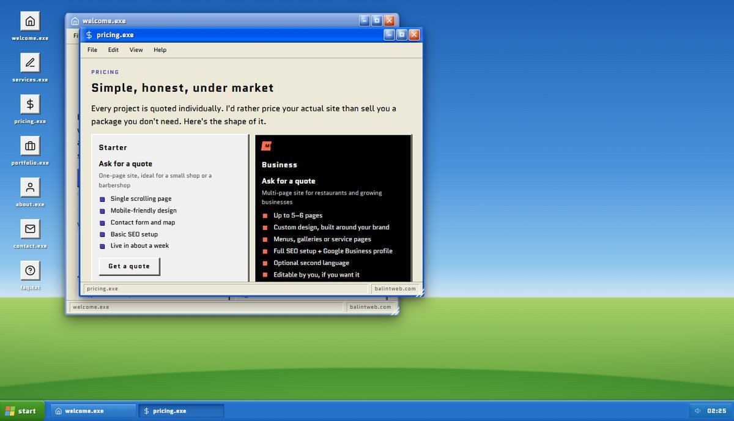The width and height of the screenshot is (734, 421).
Task: Click balintweb.com in pricing.exe status bar
Action: [395, 288]
